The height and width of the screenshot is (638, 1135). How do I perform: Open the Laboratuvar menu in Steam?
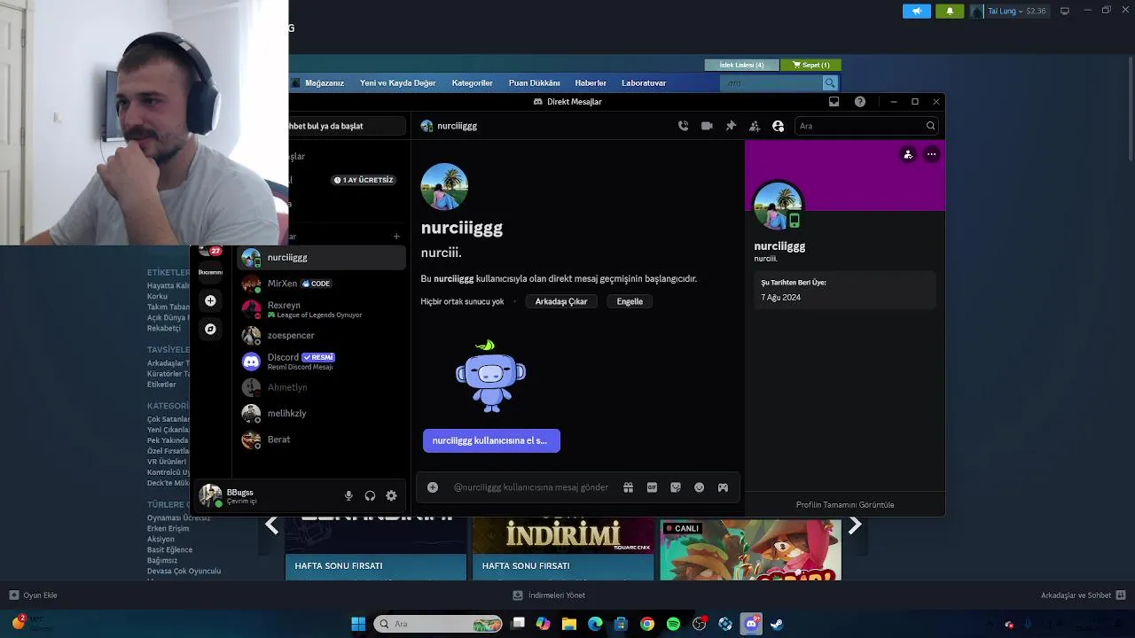click(644, 83)
